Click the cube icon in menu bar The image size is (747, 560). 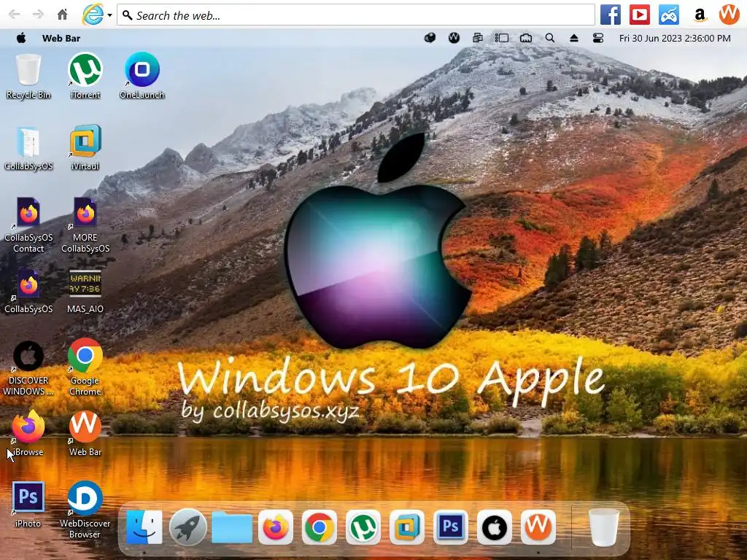[x=430, y=38]
